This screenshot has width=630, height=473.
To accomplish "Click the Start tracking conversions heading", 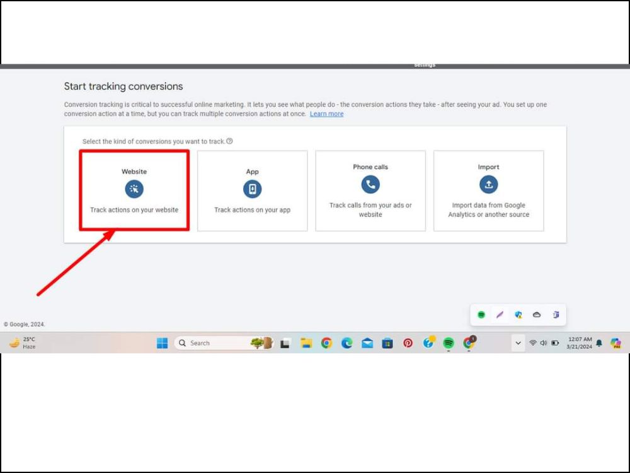I will [123, 86].
